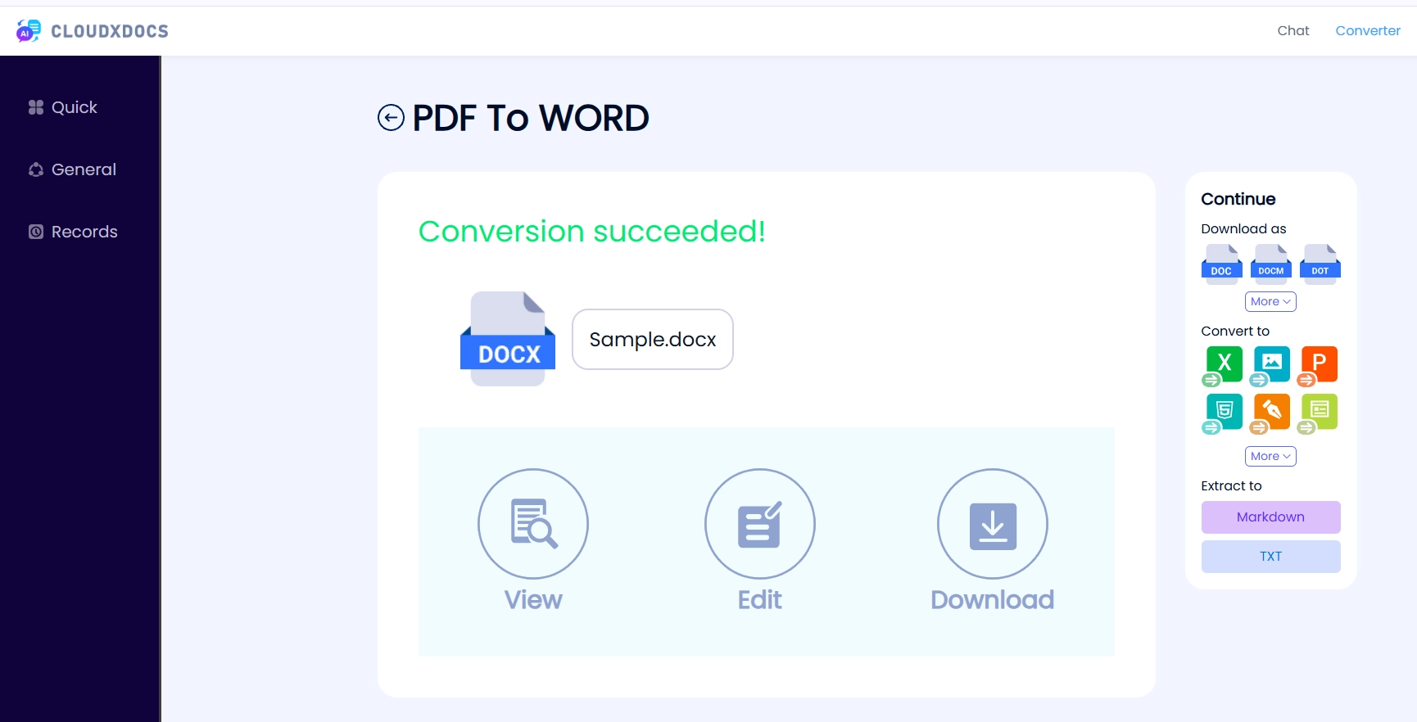This screenshot has width=1417, height=722.
Task: Convert using the lime green document icon
Action: point(1318,413)
